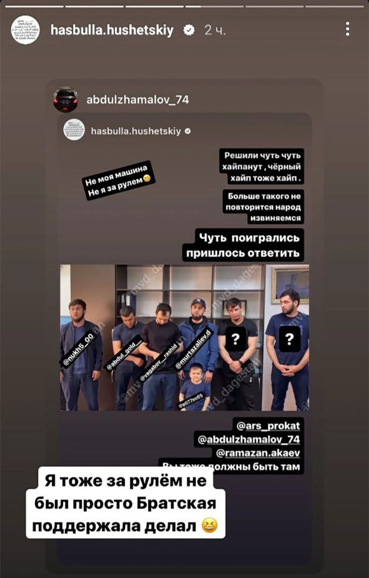Open the reshared group photo
This screenshot has width=369, height=578.
[184, 338]
